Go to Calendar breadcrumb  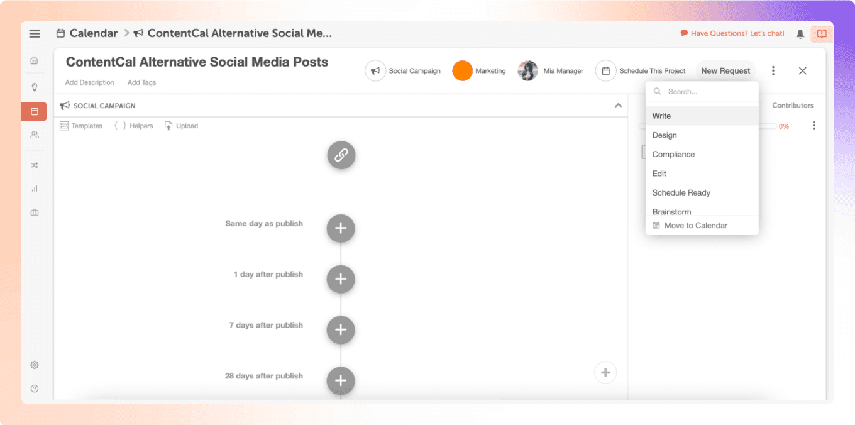point(87,33)
